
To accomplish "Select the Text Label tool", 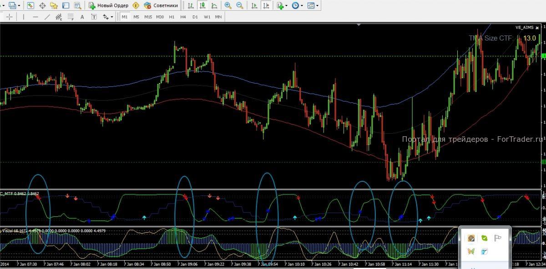I will coord(94,17).
